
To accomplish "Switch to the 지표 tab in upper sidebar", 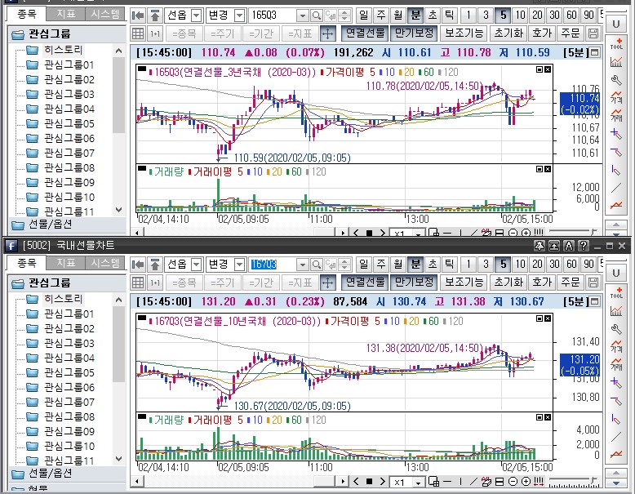I will point(66,14).
